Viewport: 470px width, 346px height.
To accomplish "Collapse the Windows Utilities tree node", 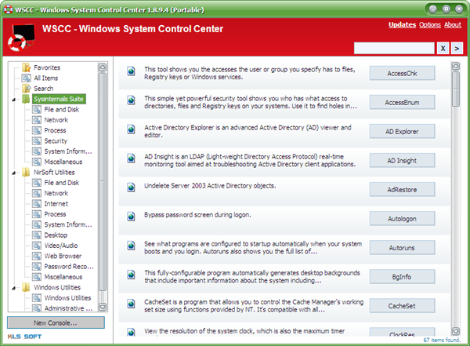I will [x=14, y=288].
